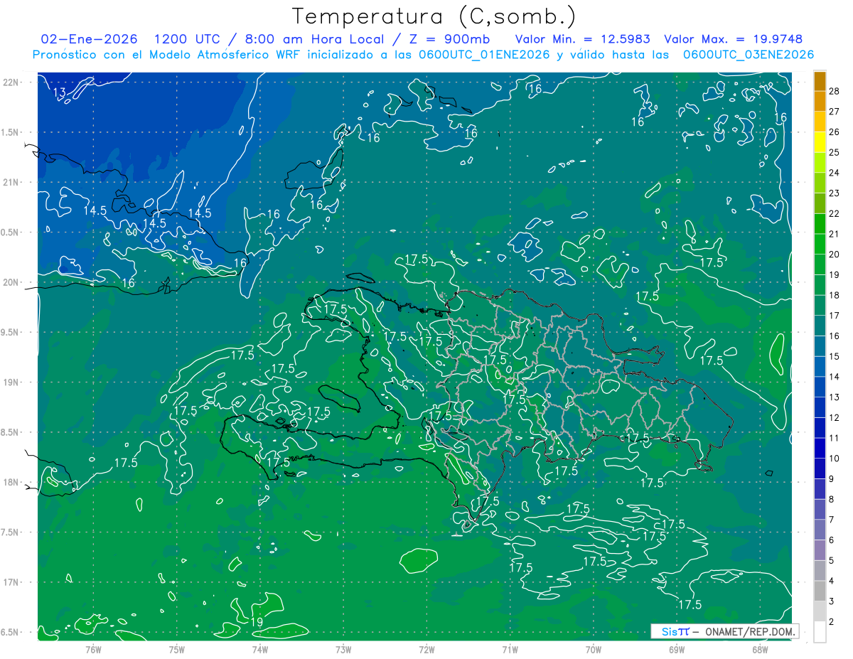Click the "69W" longitude axis label
The height and width of the screenshot is (659, 853).
(x=677, y=650)
